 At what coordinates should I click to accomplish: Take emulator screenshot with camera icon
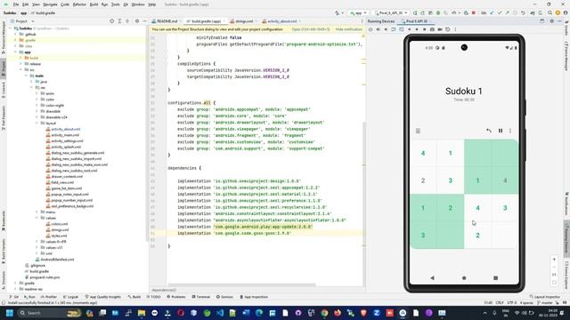[x=432, y=29]
